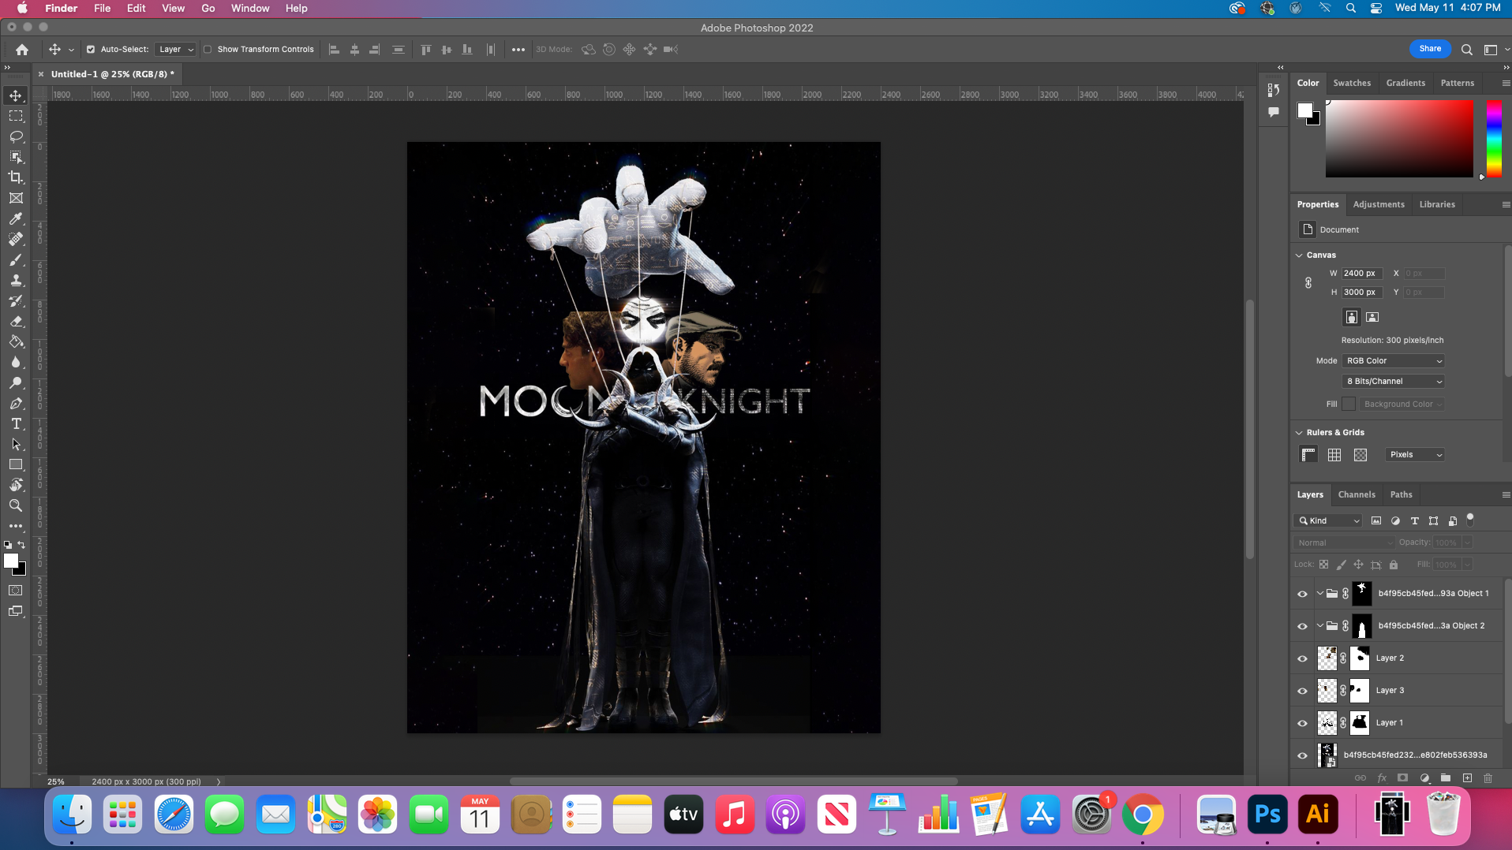This screenshot has width=1512, height=850.
Task: Select the Pen tool
Action: coord(16,404)
